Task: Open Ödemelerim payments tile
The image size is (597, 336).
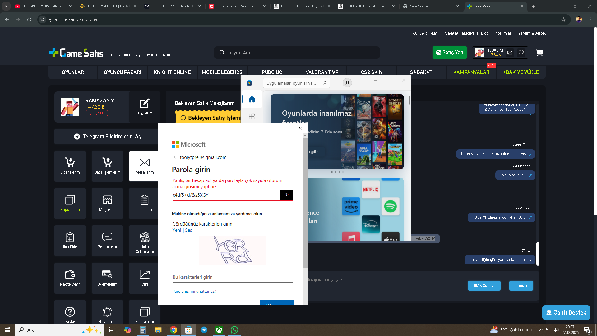Action: point(107,278)
